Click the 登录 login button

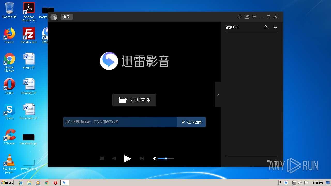pos(67,17)
